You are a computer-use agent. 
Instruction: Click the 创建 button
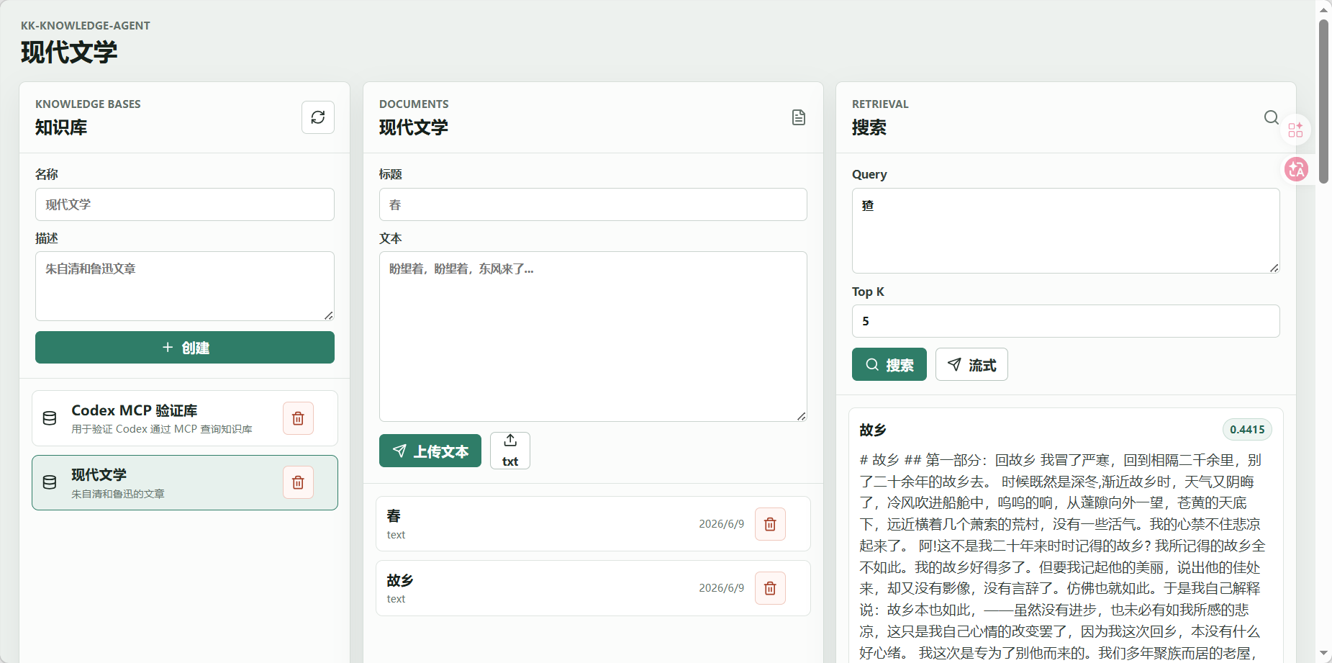[185, 348]
